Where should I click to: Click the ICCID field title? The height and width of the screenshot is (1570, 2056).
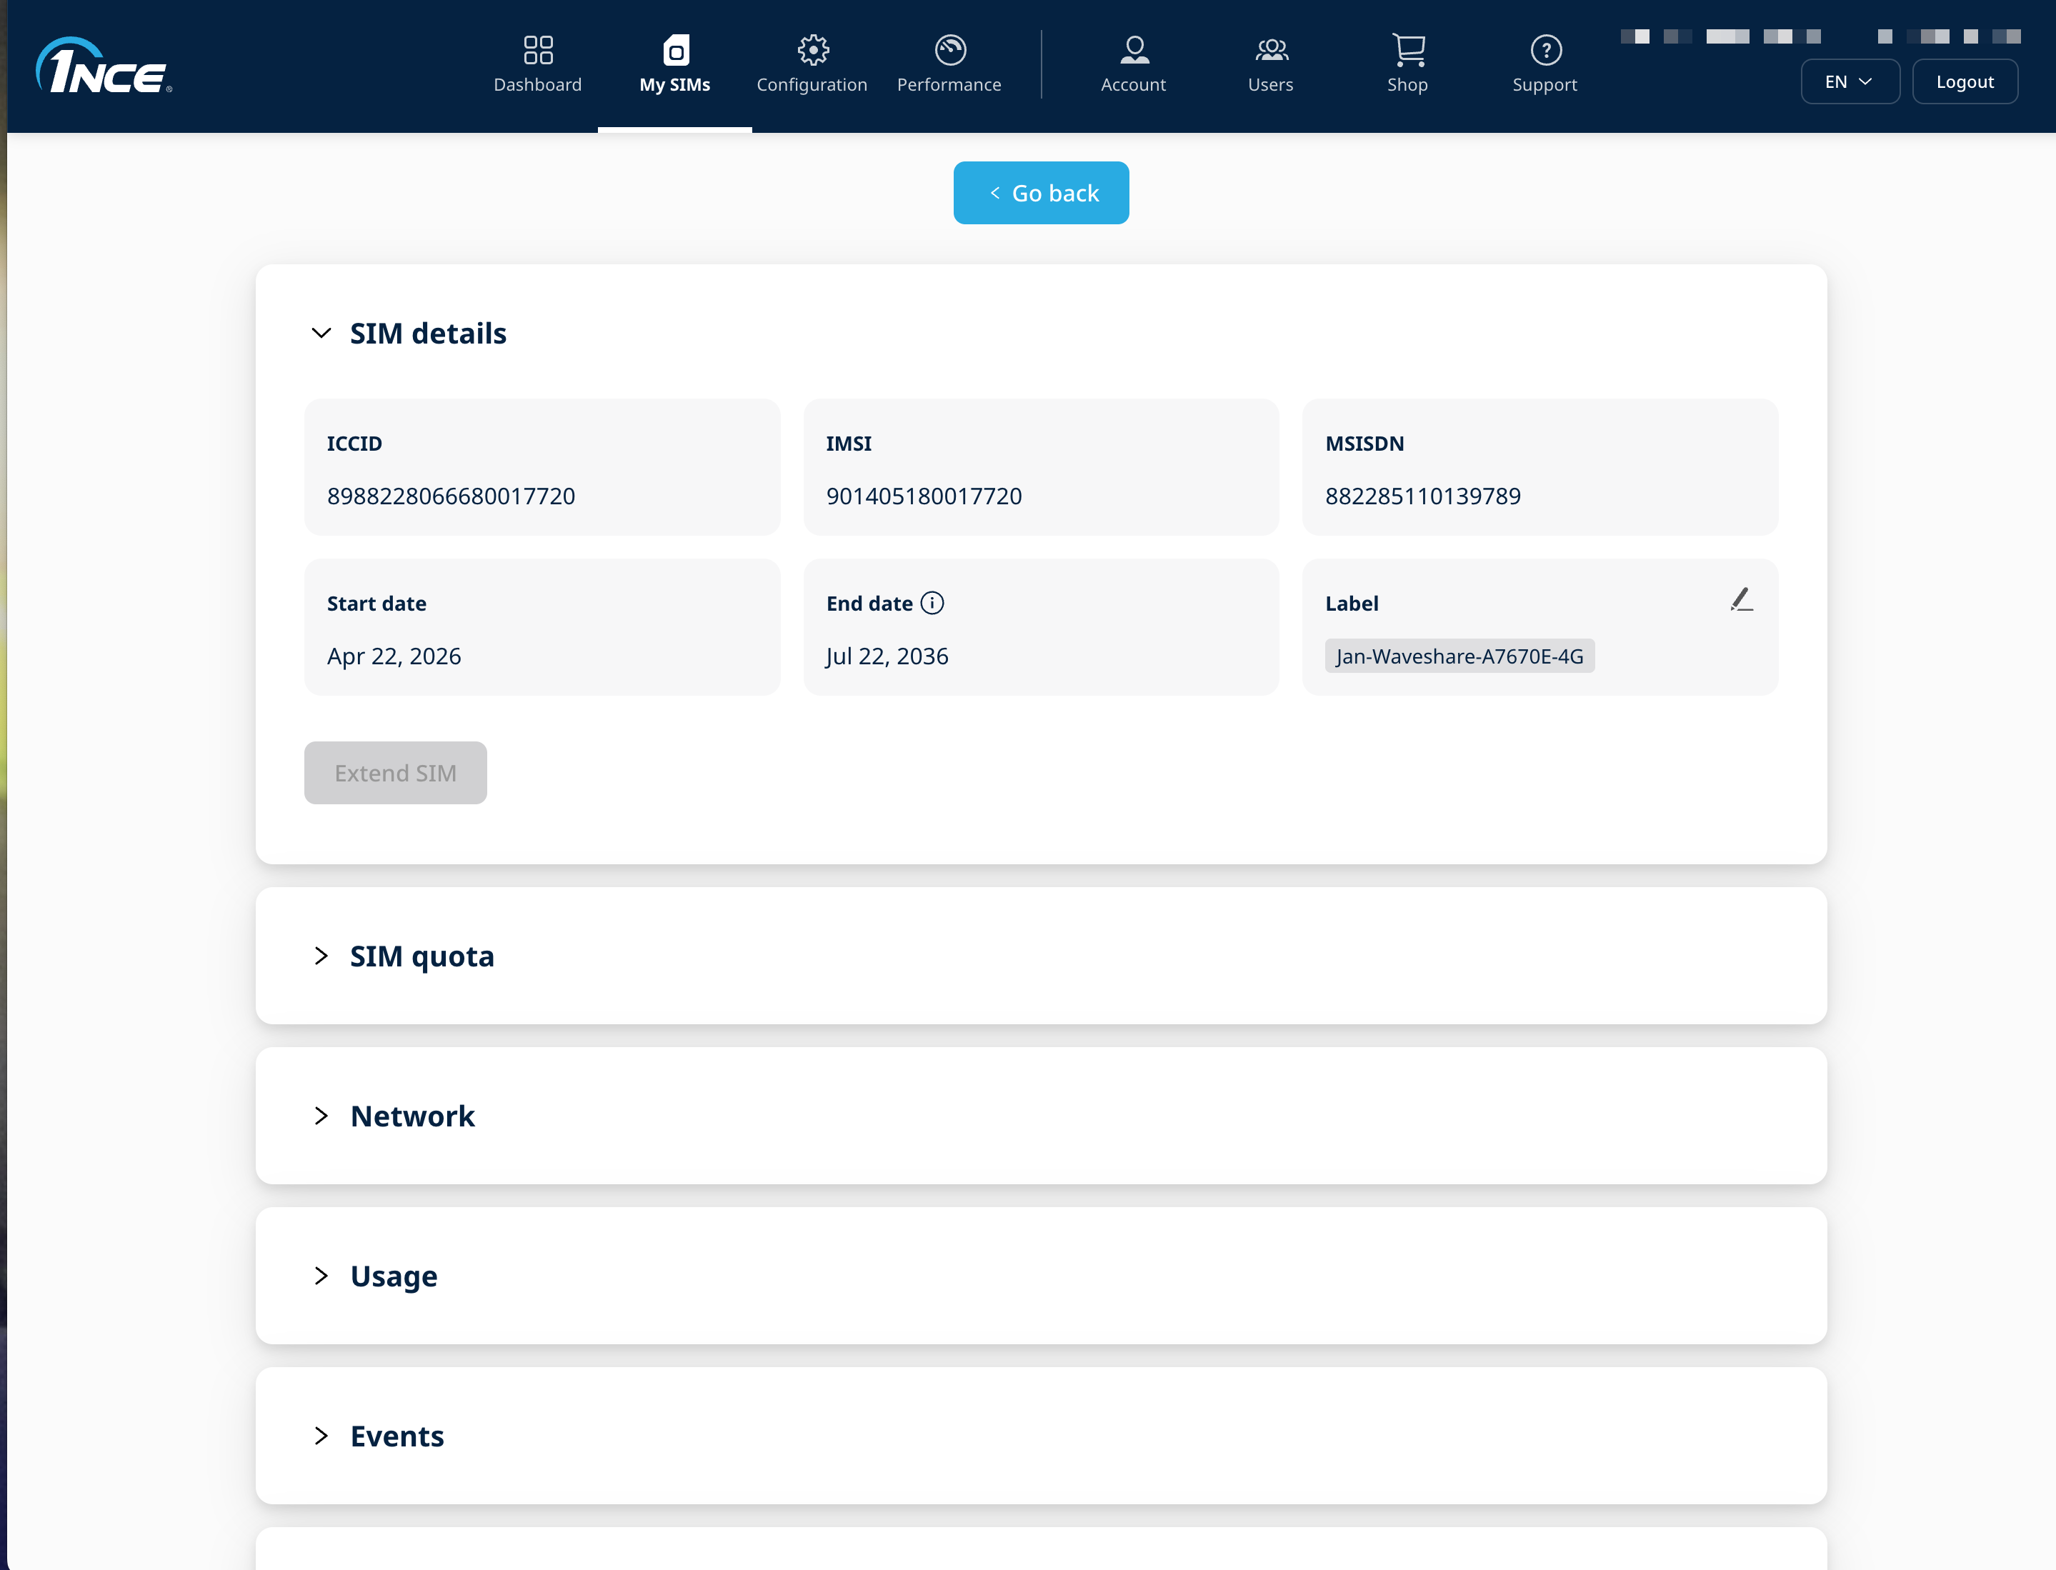354,443
